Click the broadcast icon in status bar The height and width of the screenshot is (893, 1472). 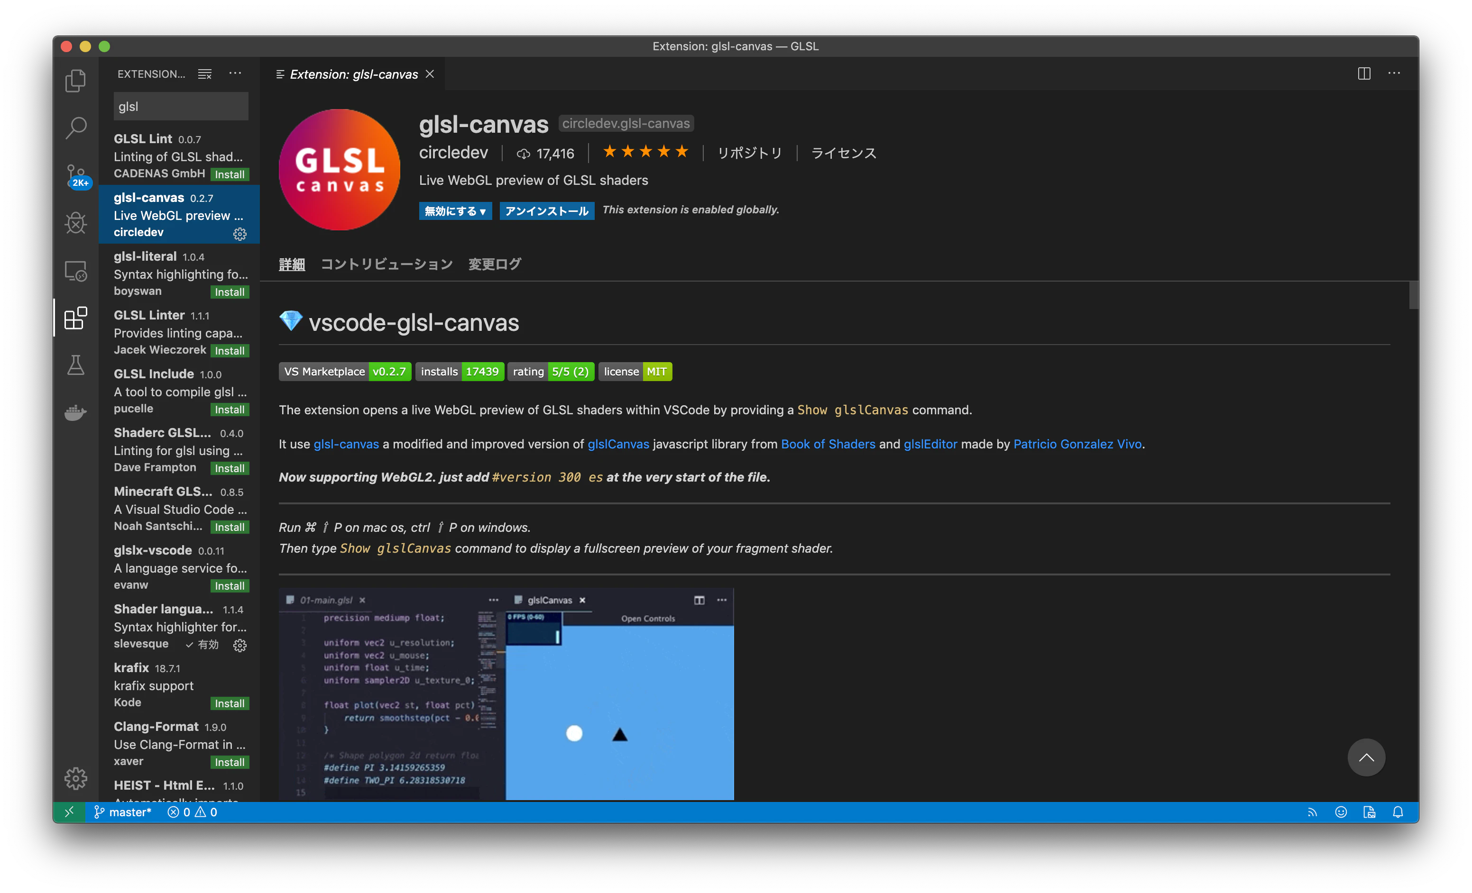tap(1312, 812)
